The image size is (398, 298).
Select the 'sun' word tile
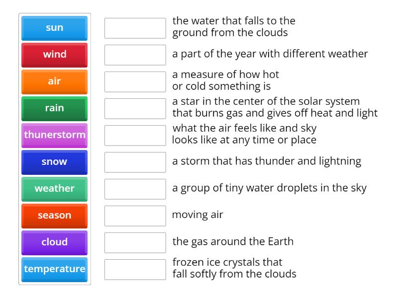tap(54, 28)
